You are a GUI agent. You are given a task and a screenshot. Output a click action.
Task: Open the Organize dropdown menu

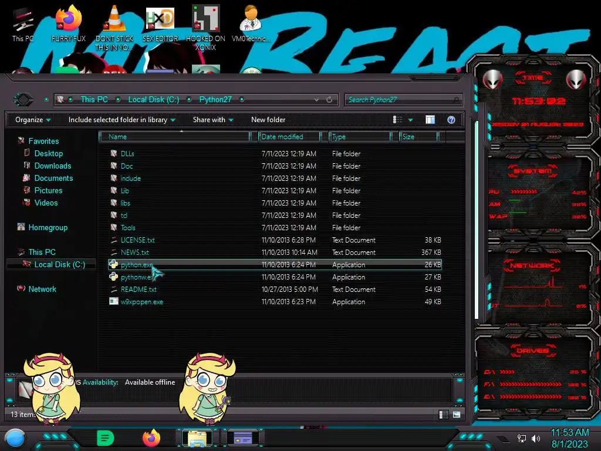point(33,120)
